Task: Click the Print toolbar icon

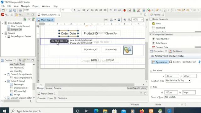Action: [20, 10]
